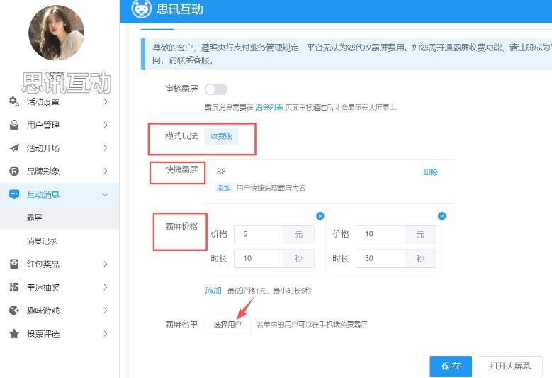Open the 消息记录 submenu item
Image resolution: width=552 pixels, height=378 pixels.
coord(42,241)
